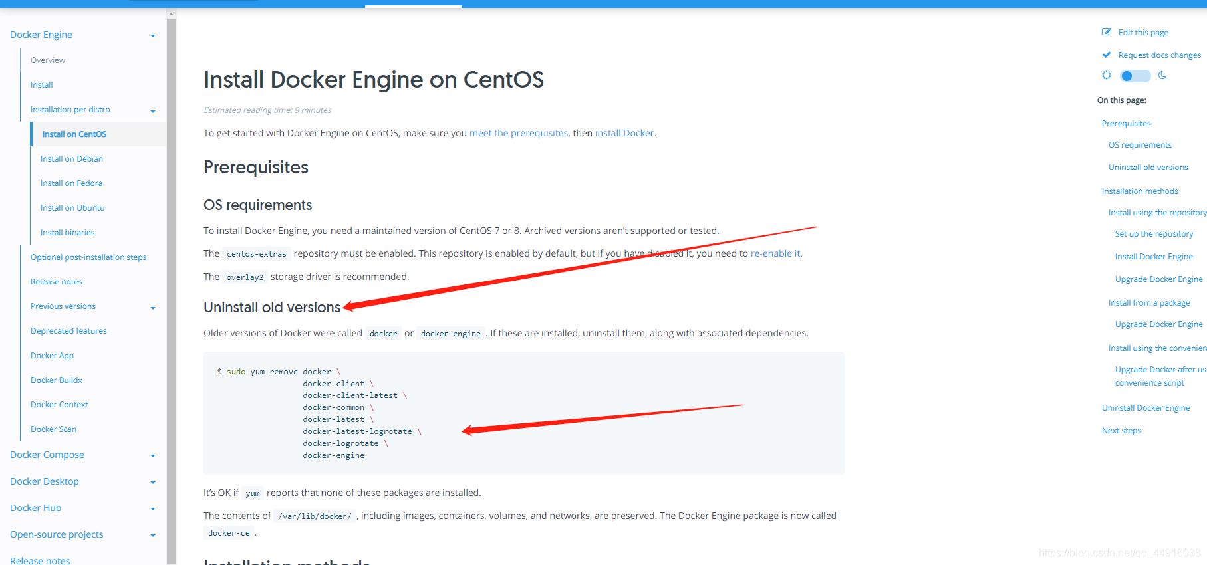Click the sun light-mode icon
Viewport: 1207px width, 565px height.
click(1107, 75)
